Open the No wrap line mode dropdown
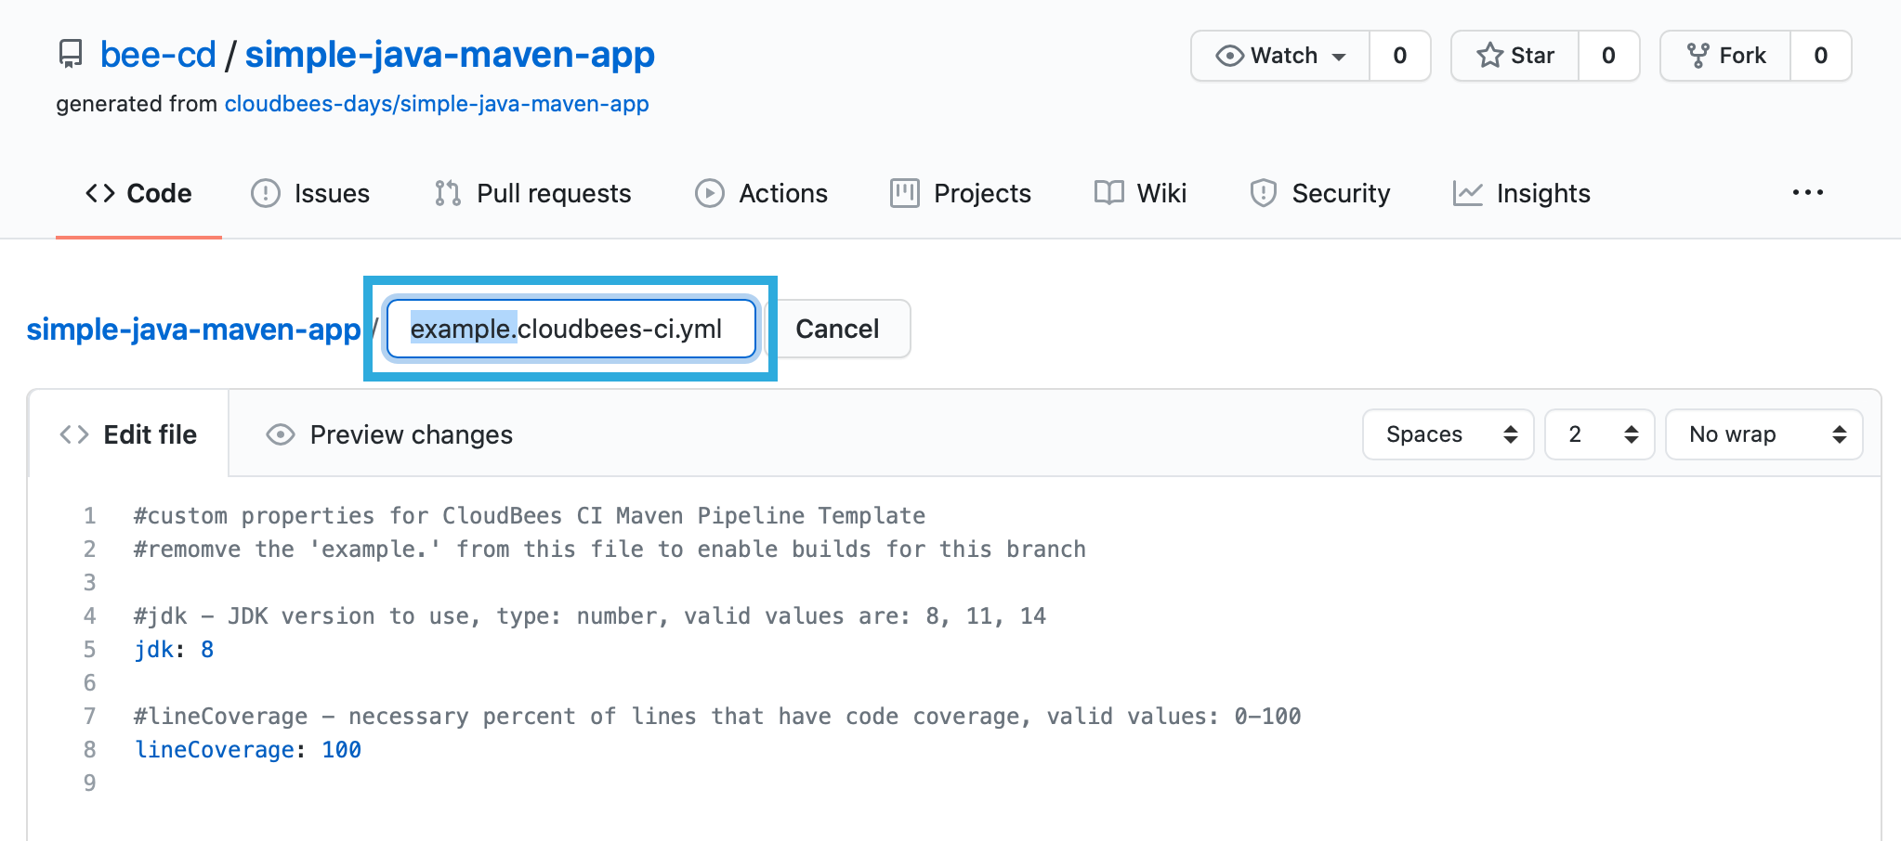This screenshot has height=841, width=1901. (1763, 434)
